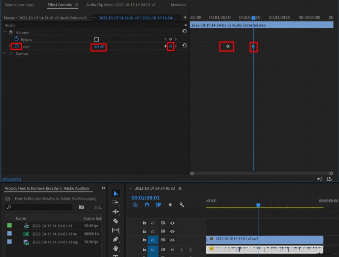Select the Track Select Forward tool
339x257 pixels.
coord(116,202)
